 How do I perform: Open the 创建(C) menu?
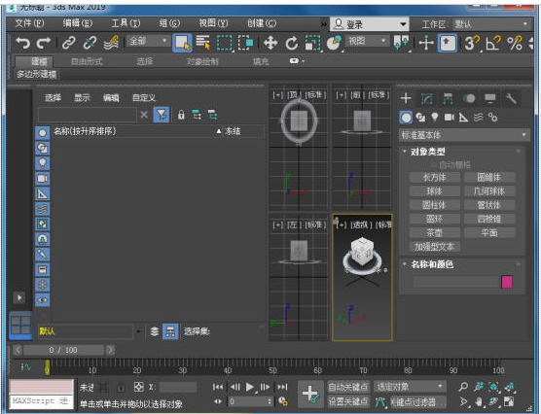(262, 23)
